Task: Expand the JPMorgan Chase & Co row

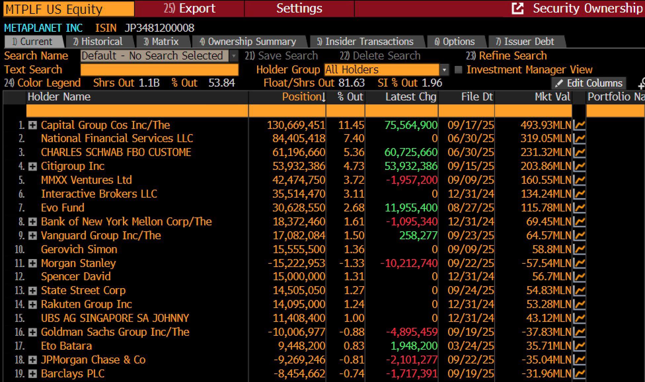Action: point(32,360)
